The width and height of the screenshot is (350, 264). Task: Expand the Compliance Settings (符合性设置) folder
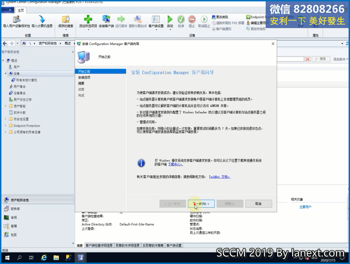6,119
